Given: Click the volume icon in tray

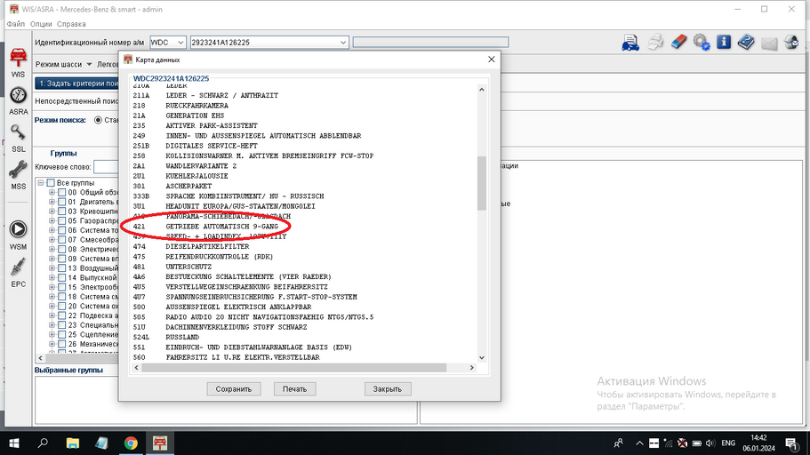Looking at the screenshot, I should pyautogui.click(x=710, y=443).
